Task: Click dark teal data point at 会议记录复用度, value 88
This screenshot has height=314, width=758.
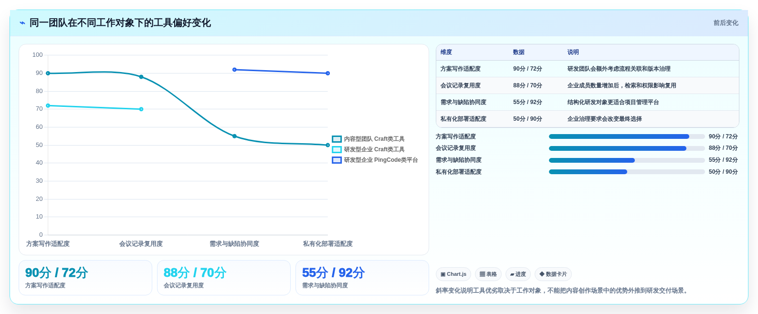Action: [141, 77]
